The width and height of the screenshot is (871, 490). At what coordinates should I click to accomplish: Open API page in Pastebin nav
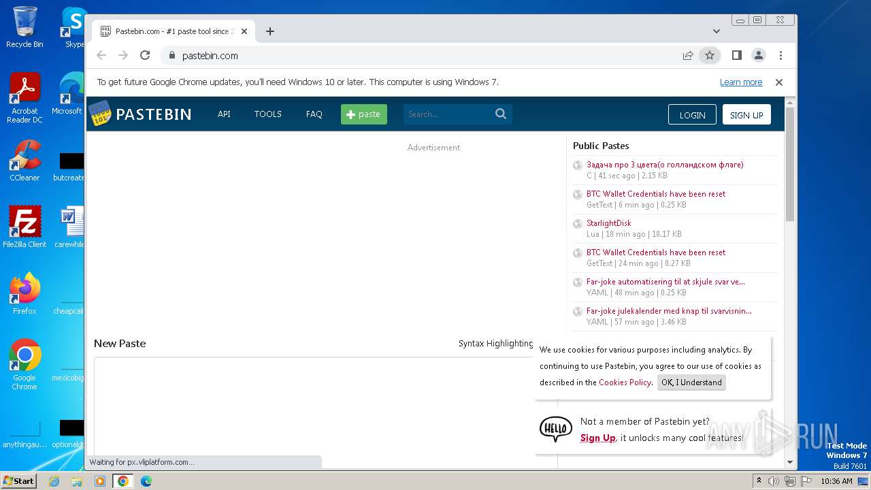point(224,114)
